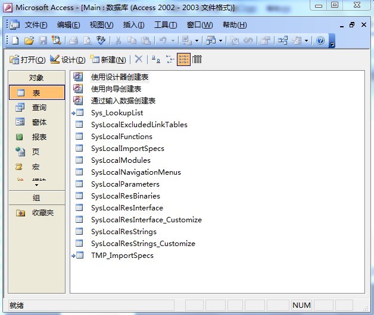The width and height of the screenshot is (374, 315).
Task: Click the Analyze toolbar icon
Action: click(211, 41)
